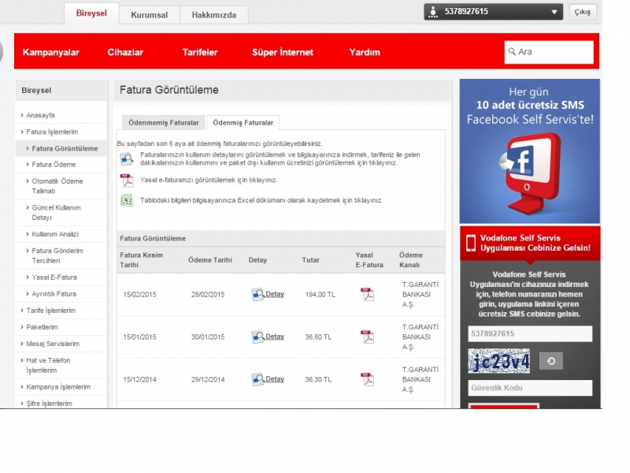Screen dimensions: 630x473
Task: Click the 36,80 TL amount
Action: coord(318,337)
